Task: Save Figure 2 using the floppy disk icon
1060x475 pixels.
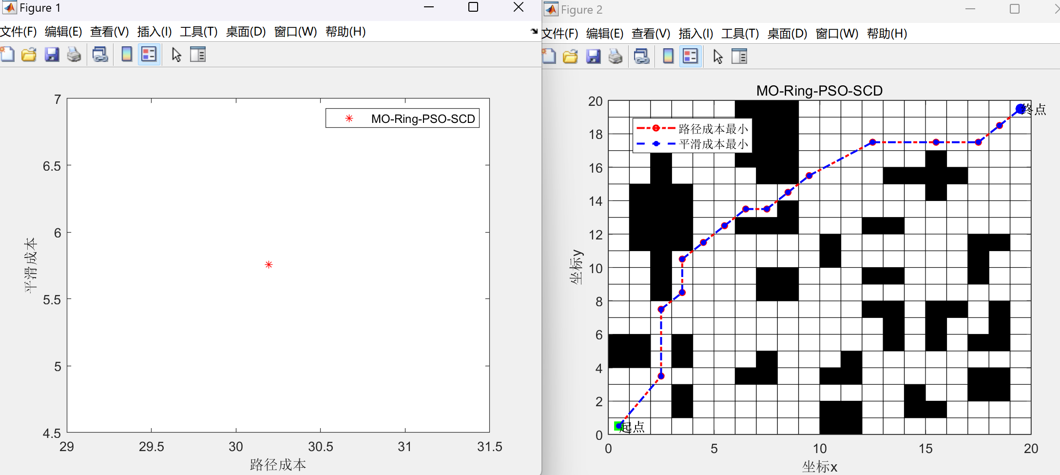Action: pyautogui.click(x=593, y=56)
